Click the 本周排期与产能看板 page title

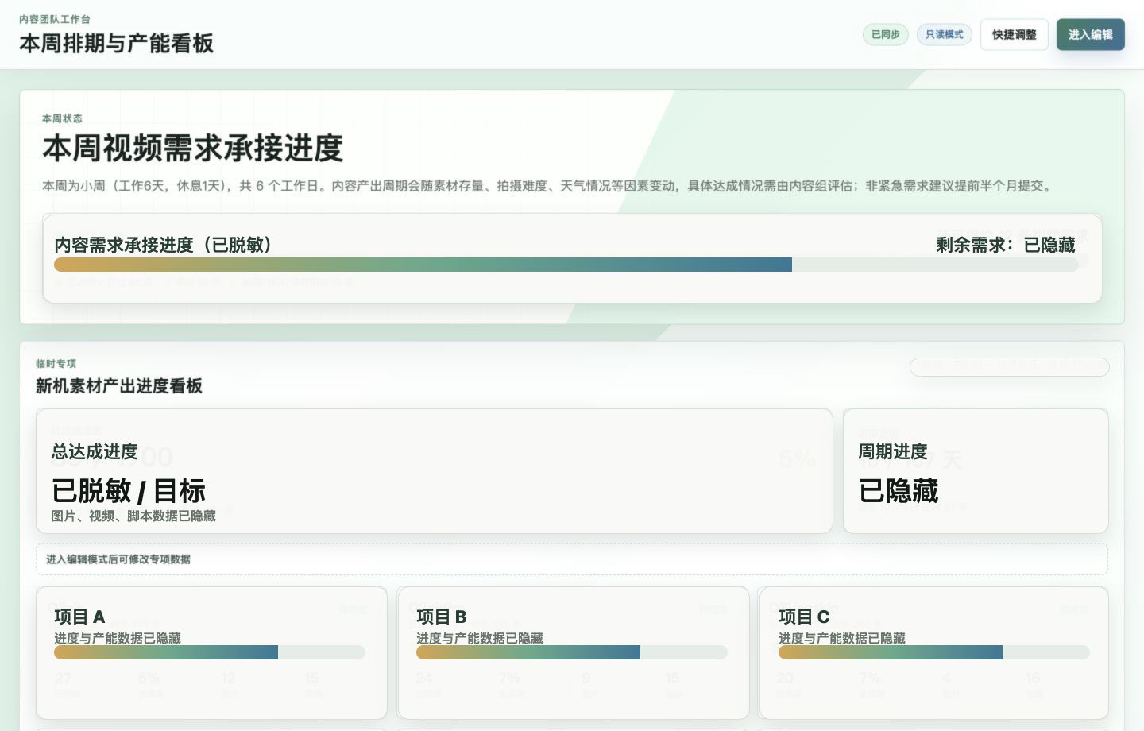(x=116, y=43)
